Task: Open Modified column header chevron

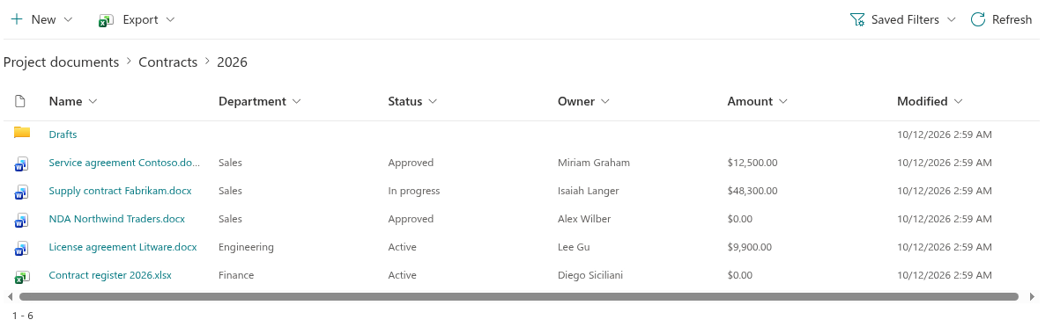Action: pos(959,102)
